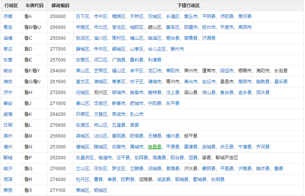Viewport: 305px width, 196px height.
Task: Open 历下区 district link
Action: point(83,16)
